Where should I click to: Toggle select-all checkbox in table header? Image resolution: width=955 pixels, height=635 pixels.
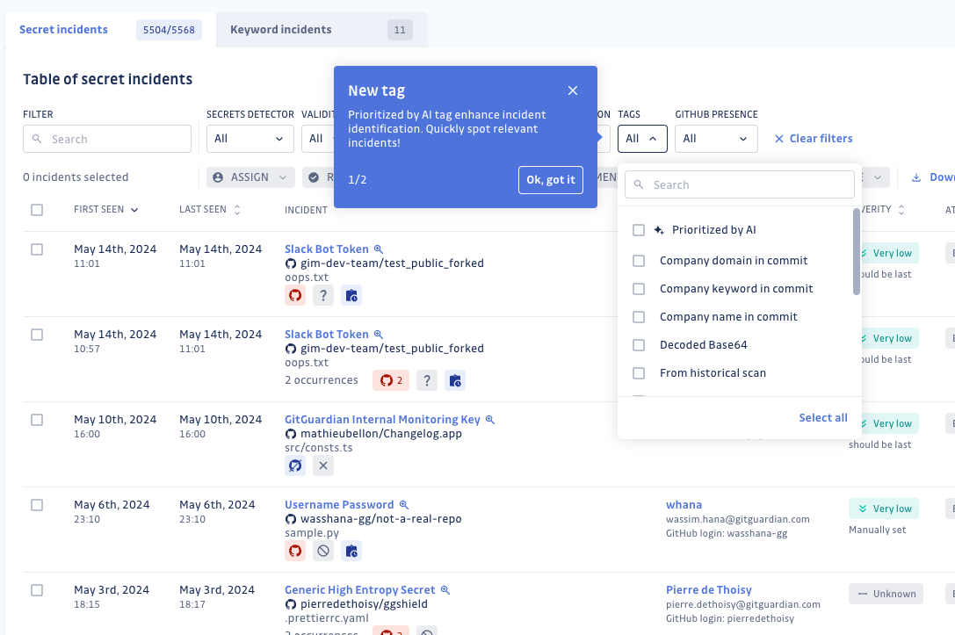click(x=37, y=210)
